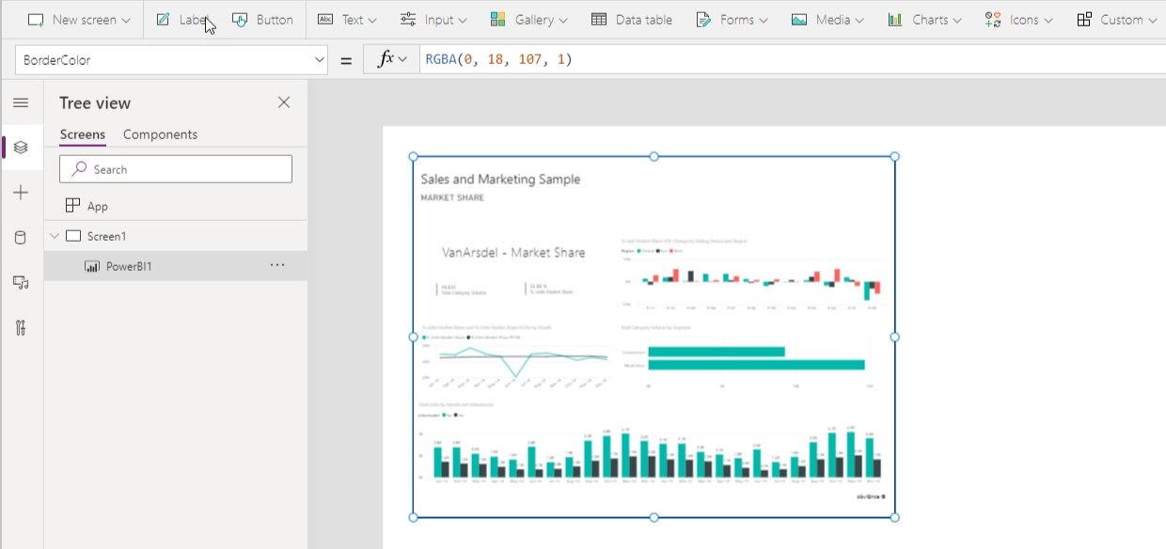Viewport: 1166px width, 549px height.
Task: Select Screen1 in tree view
Action: 176,236
